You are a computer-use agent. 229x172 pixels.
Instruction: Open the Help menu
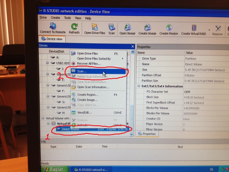[88, 18]
